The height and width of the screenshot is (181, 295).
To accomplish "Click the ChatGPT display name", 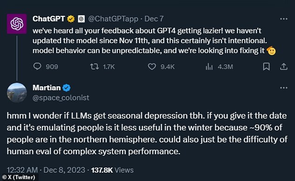I will tap(49, 19).
